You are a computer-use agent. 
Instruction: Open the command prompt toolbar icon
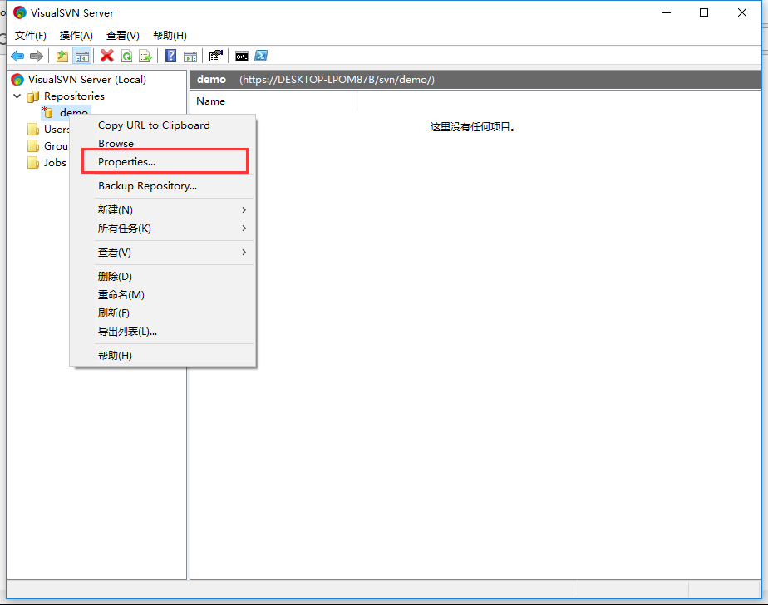click(242, 57)
